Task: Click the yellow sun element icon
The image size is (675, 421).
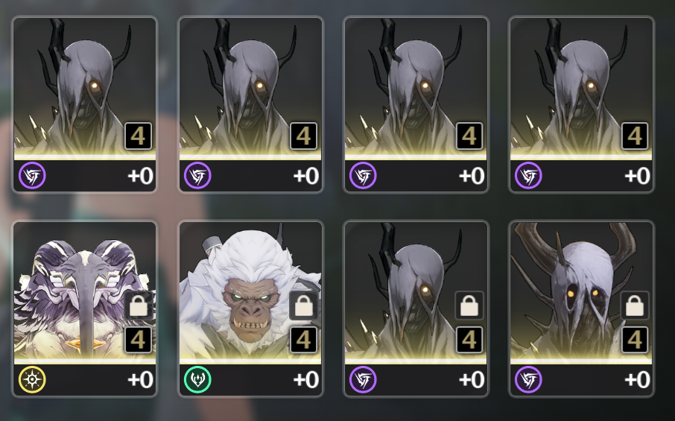Action: coord(32,379)
